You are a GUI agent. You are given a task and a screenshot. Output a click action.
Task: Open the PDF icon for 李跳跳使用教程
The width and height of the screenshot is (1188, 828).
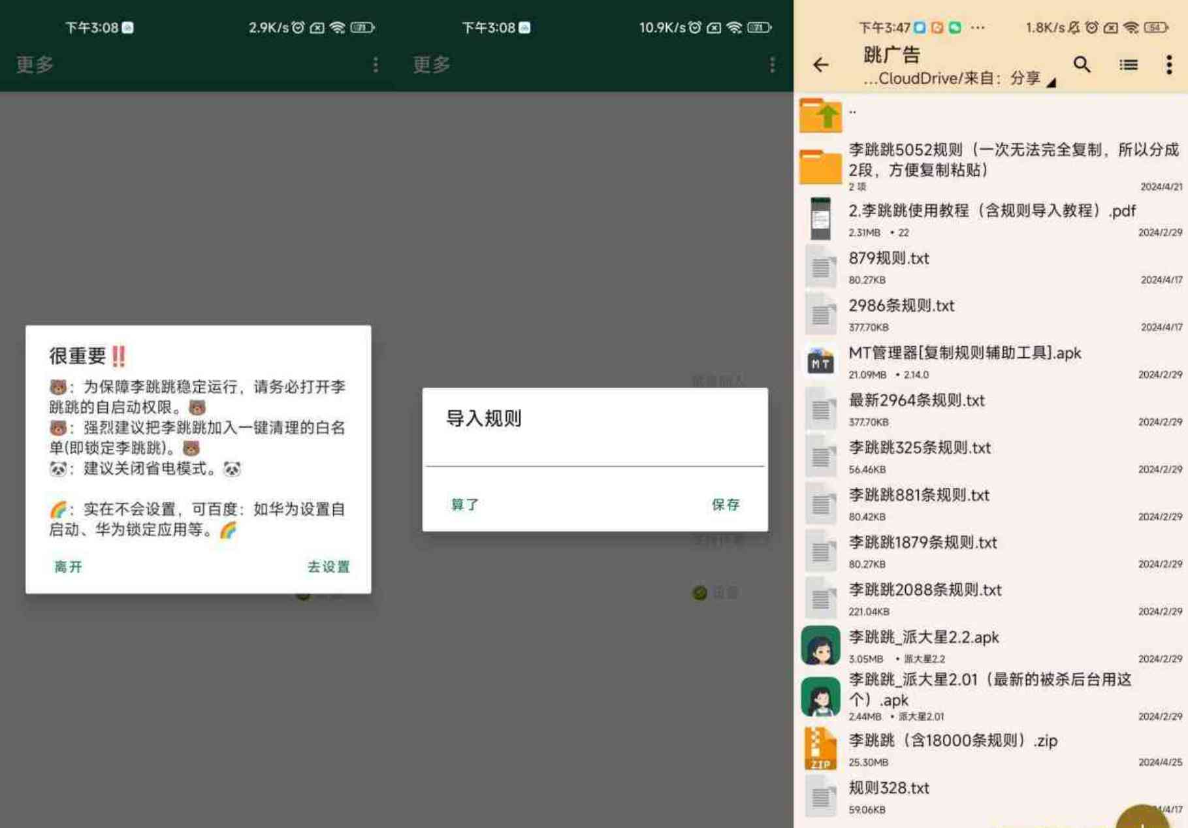pos(820,219)
